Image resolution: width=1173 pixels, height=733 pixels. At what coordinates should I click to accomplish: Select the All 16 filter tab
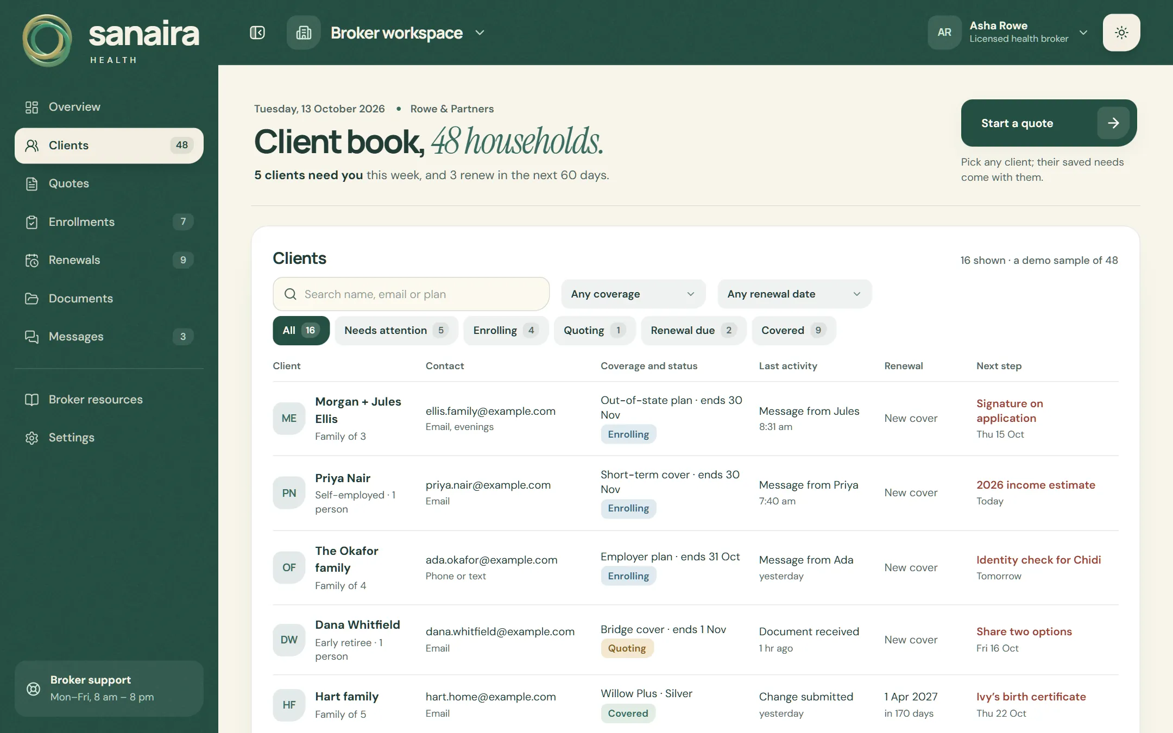click(301, 331)
